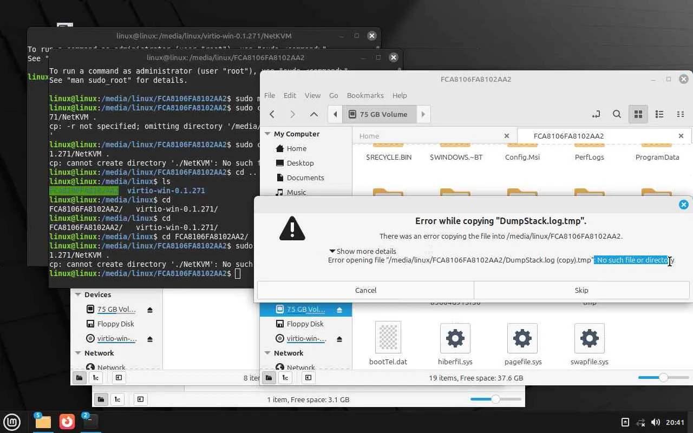
Task: Select the Config.Msi folder label
Action: click(x=522, y=157)
